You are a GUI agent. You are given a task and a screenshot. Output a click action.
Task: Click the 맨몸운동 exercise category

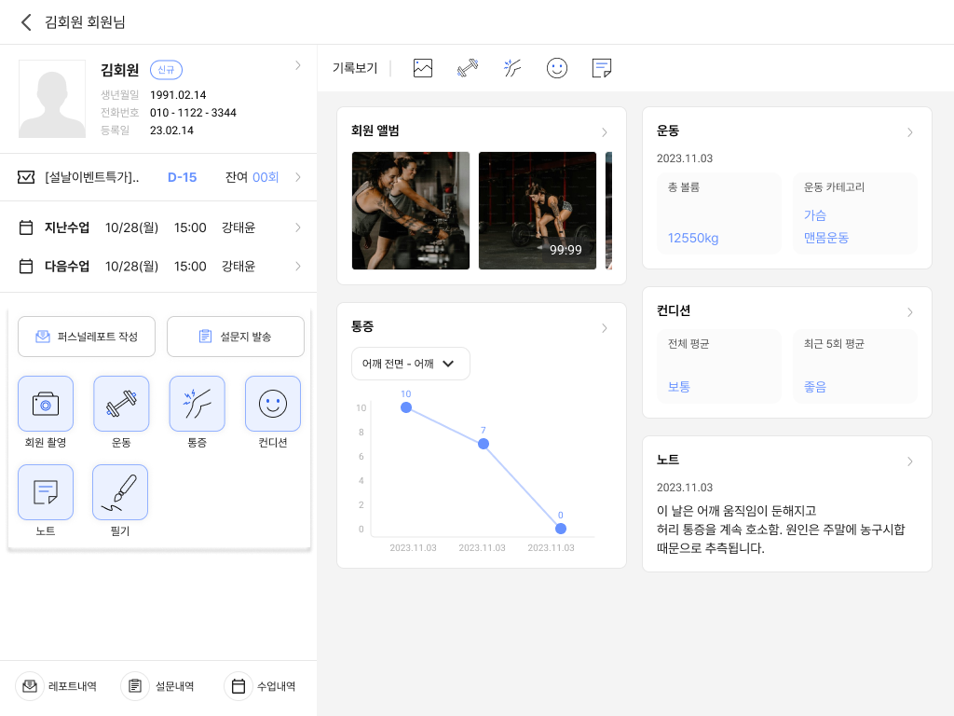coord(825,238)
